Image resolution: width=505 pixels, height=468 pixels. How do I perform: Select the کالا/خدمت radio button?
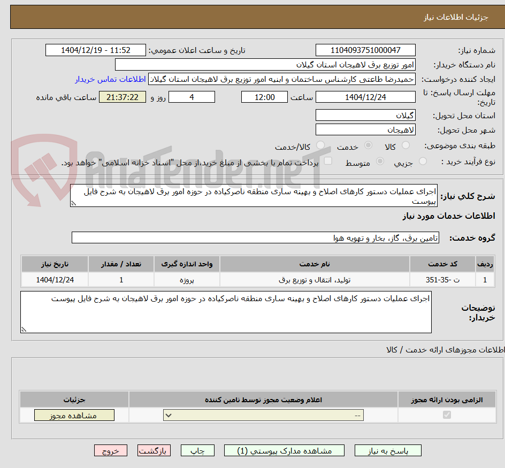(320, 145)
